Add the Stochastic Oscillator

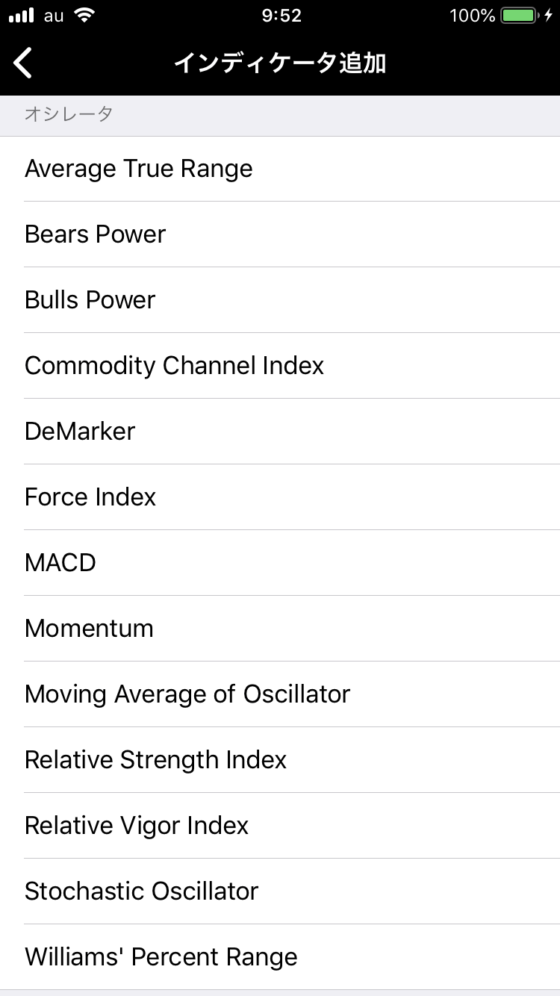142,891
